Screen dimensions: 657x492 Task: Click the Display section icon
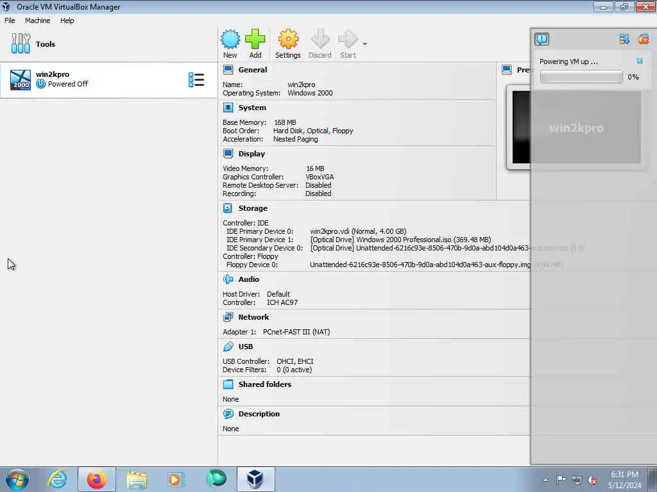tap(228, 154)
